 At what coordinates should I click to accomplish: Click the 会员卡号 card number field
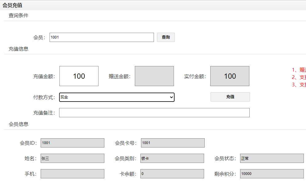coord(172,143)
